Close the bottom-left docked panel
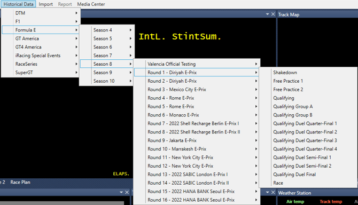 click(x=127, y=193)
